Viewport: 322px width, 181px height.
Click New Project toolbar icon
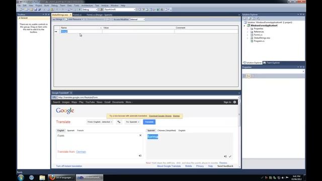click(x=21, y=10)
